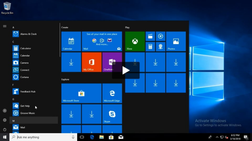Click the Power button in Start sidebar
Viewport: 252px width, 141px height.
(x=5, y=129)
